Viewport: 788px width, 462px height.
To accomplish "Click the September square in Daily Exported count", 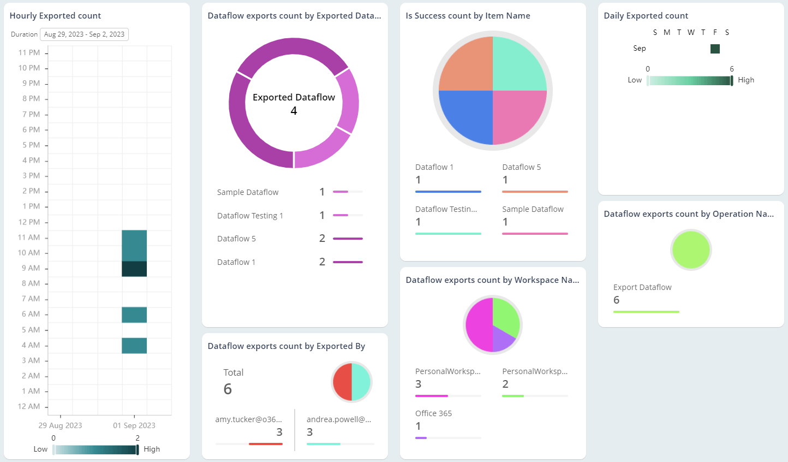I will [715, 49].
